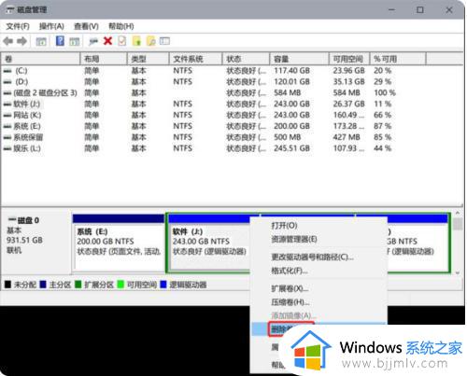Open the 帮助(H) menu in menu bar
Screen dimensions: 467x376
[121, 26]
